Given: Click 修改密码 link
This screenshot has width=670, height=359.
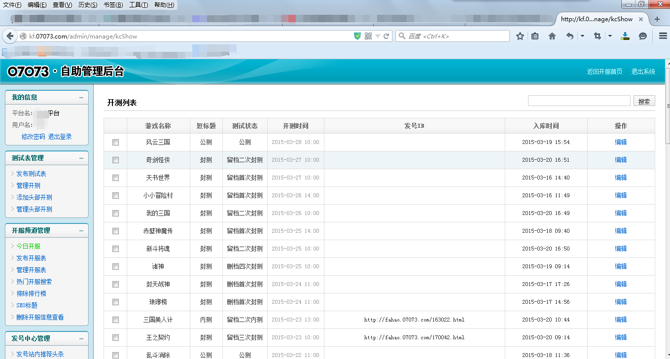Looking at the screenshot, I should tap(33, 137).
